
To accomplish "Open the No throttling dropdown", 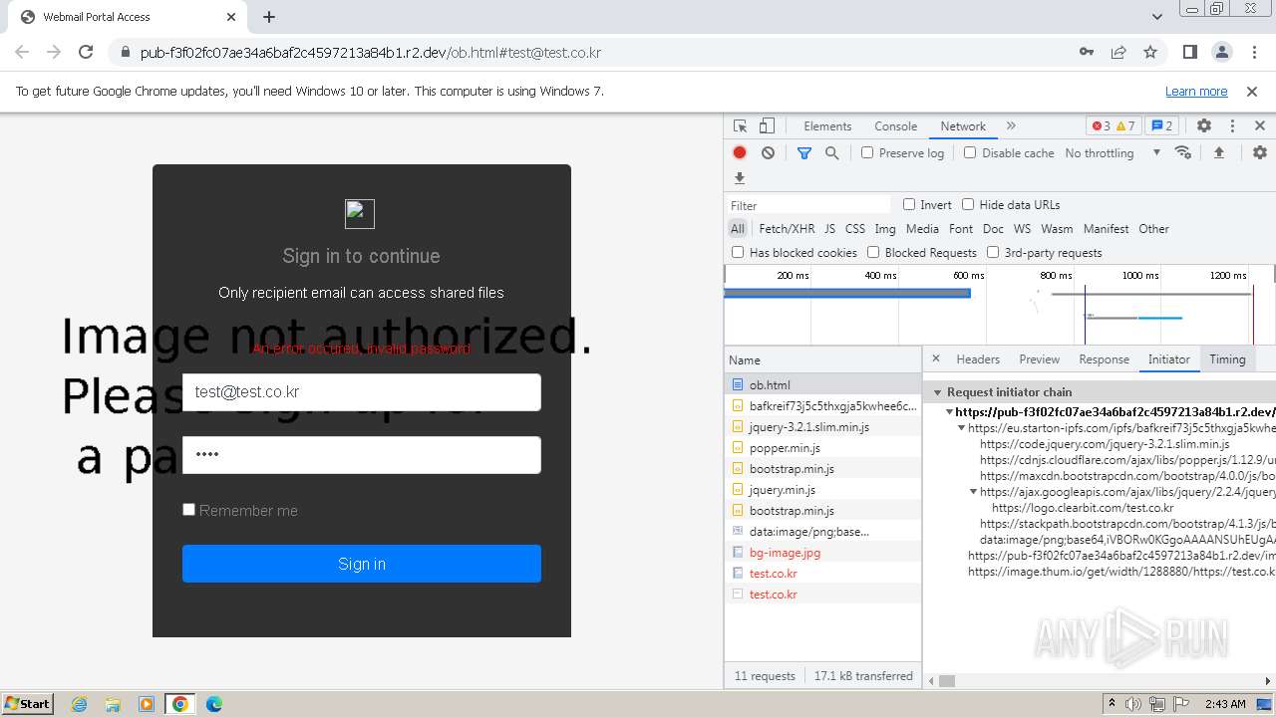I will coord(1113,152).
